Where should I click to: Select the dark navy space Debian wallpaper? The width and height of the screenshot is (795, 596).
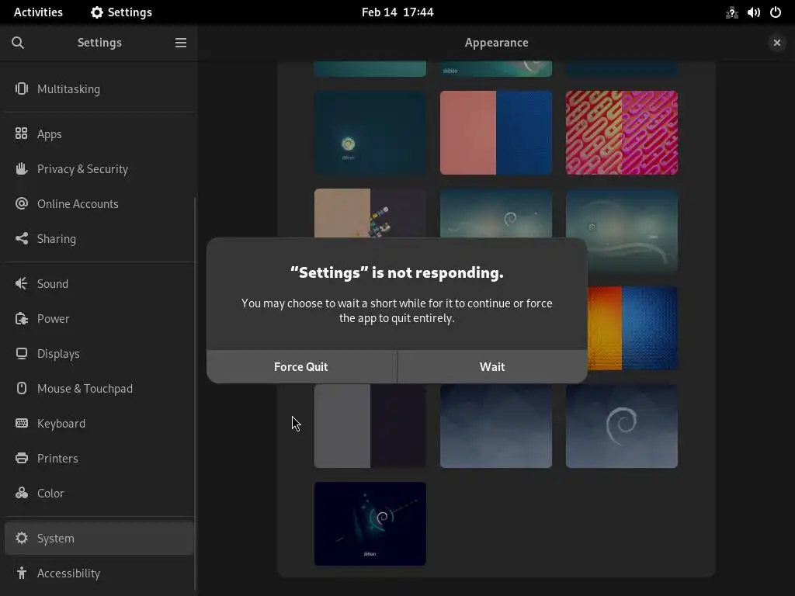pyautogui.click(x=370, y=524)
